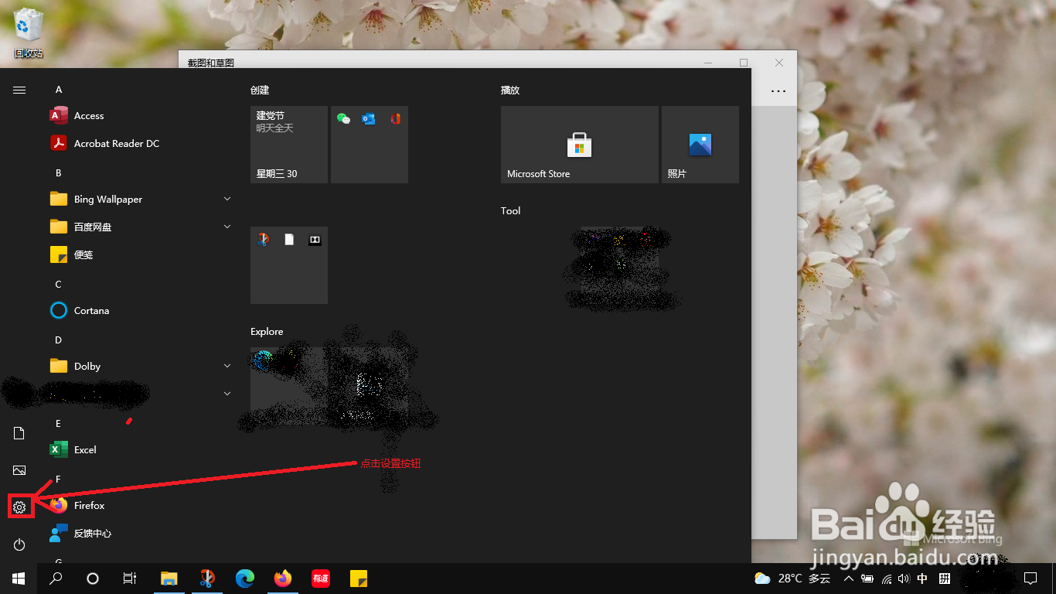The width and height of the screenshot is (1056, 594).
Task: Open the Wi-Fi network flyout
Action: point(886,579)
